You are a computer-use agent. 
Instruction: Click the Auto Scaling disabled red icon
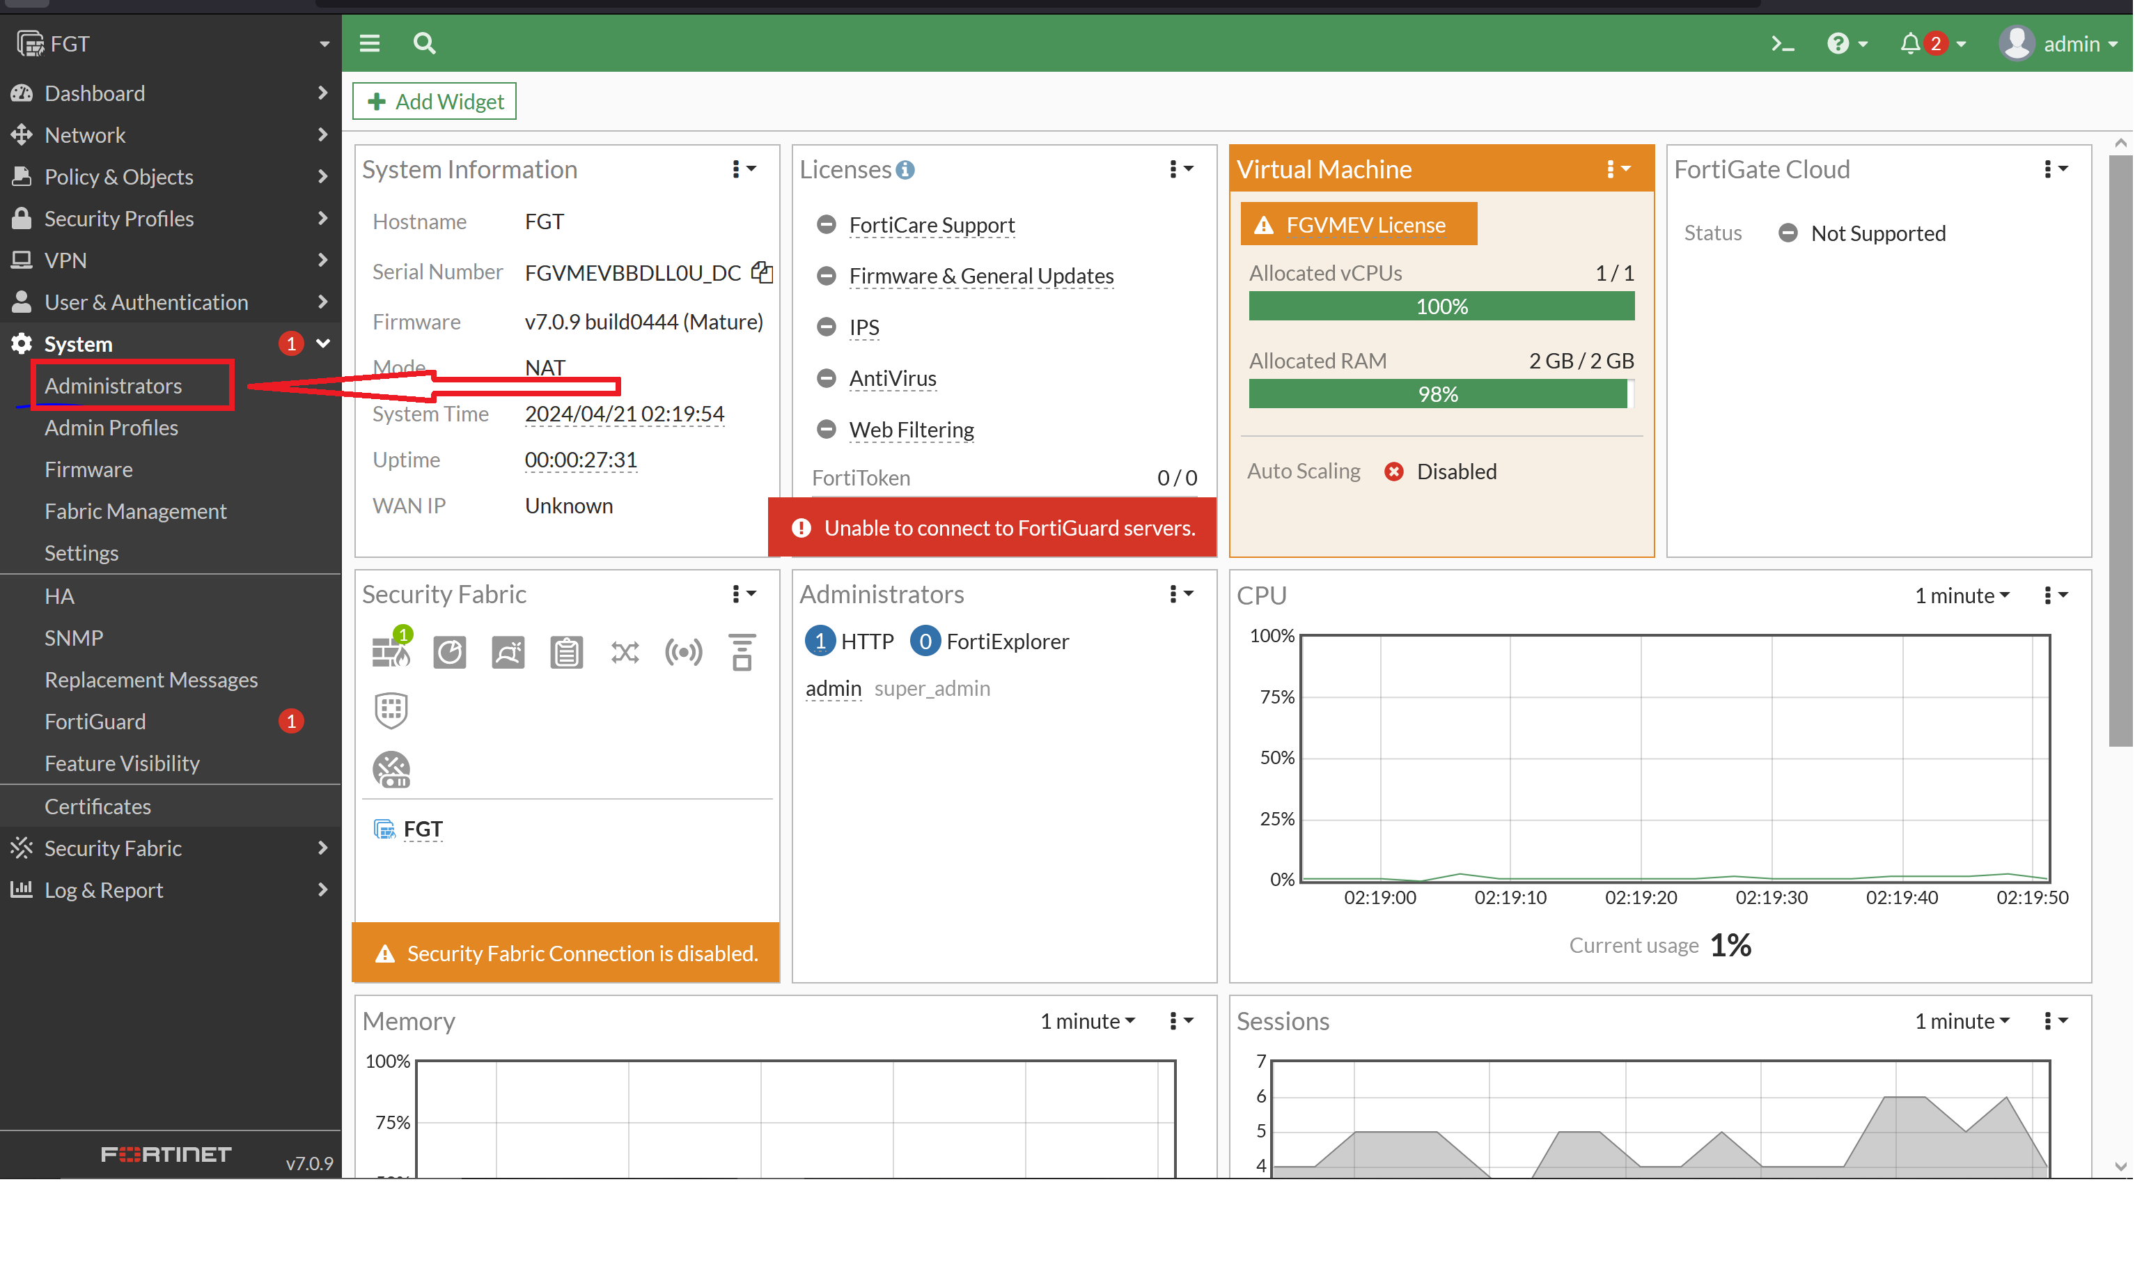[x=1393, y=472]
